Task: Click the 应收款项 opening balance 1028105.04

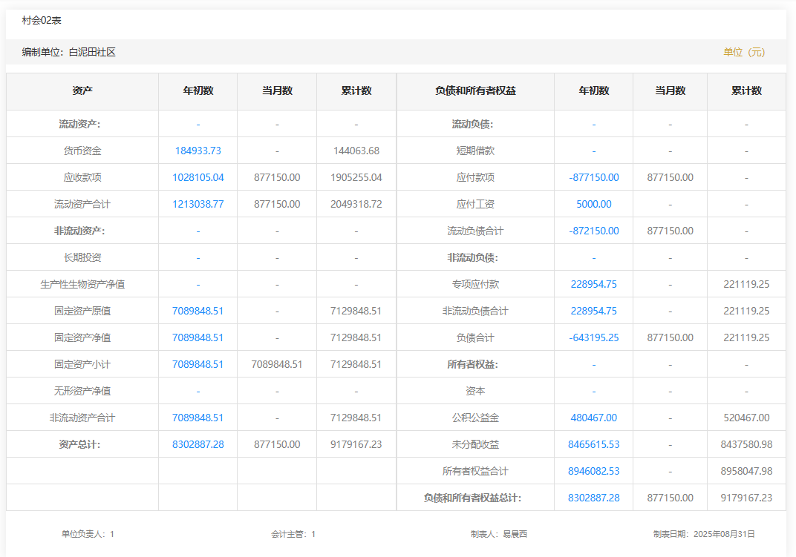Action: [x=198, y=177]
